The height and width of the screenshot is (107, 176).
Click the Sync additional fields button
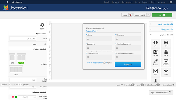161,92
